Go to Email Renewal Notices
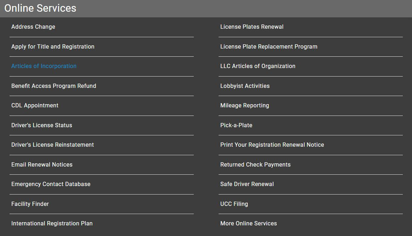This screenshot has height=236, width=412. click(x=42, y=165)
